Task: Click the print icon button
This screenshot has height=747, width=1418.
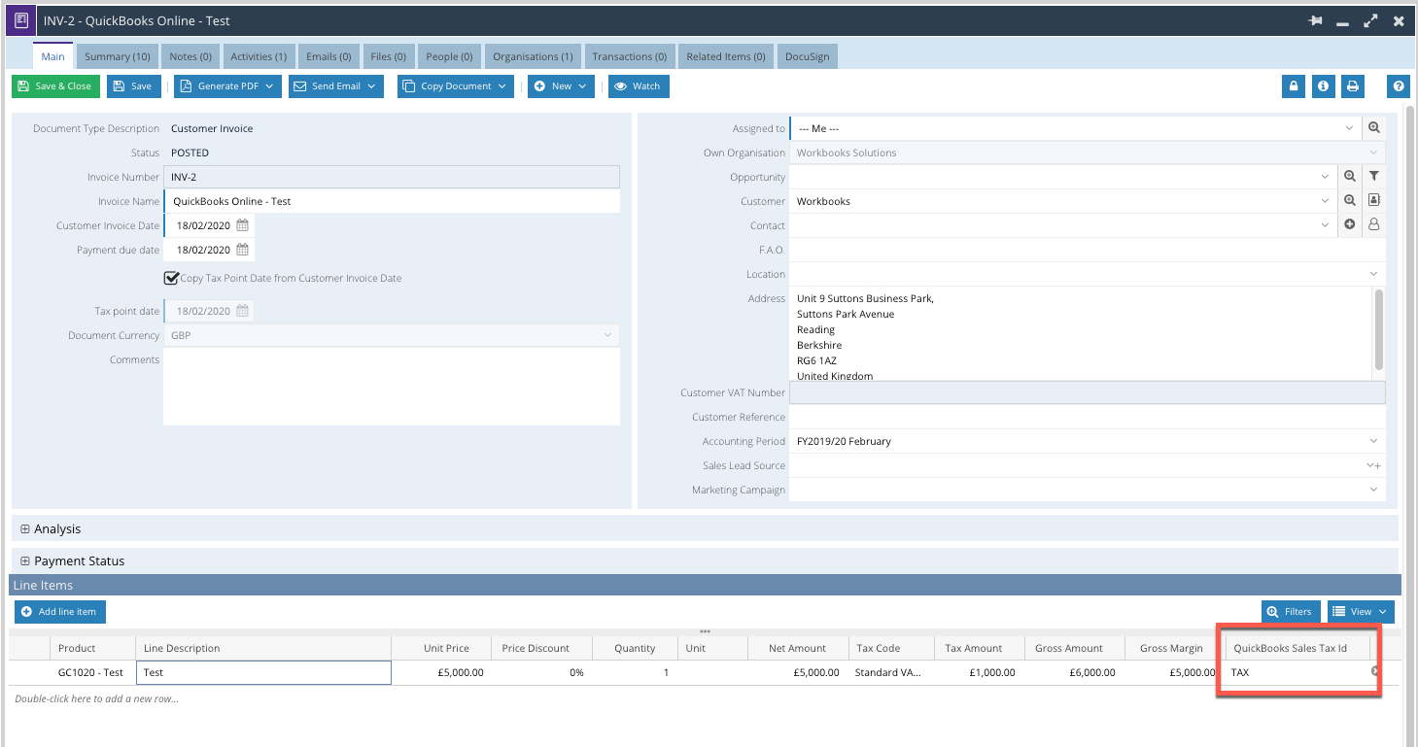Action: coord(1352,86)
